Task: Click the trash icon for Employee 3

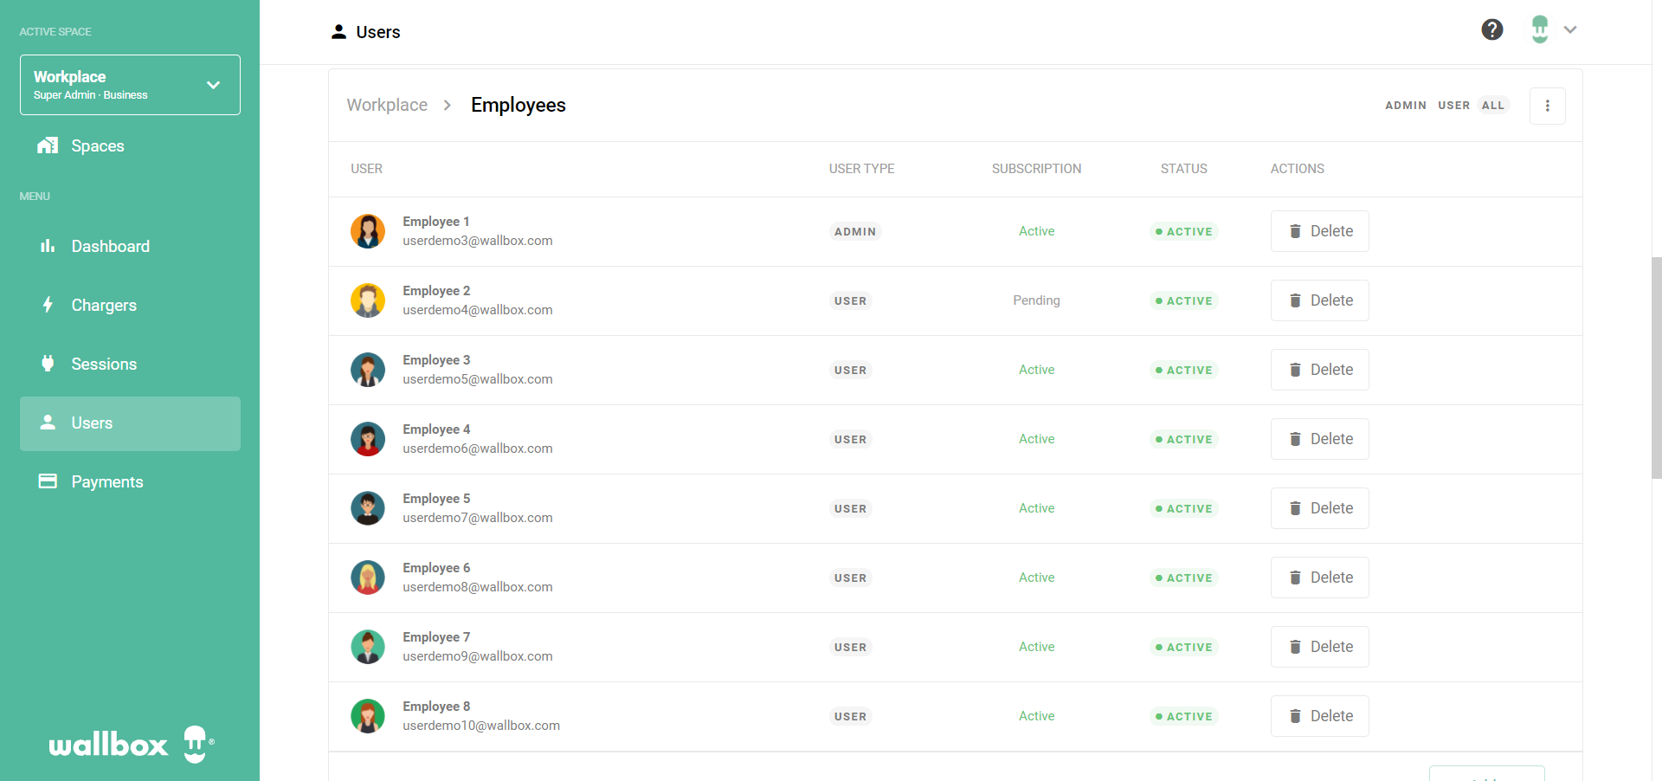Action: coord(1295,371)
